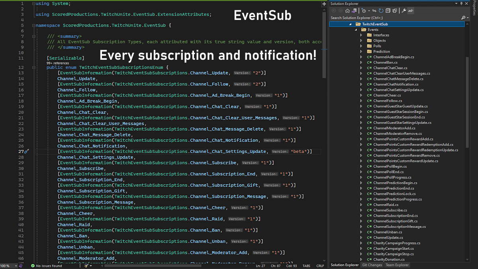Image resolution: width=478 pixels, height=269 pixels.
Task: Select ChannelPollBegin.cs file
Action: point(390,166)
